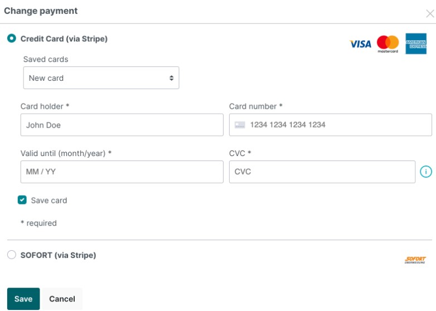The image size is (436, 311).
Task: Focus the Valid until MM / YY field
Action: pos(122,172)
